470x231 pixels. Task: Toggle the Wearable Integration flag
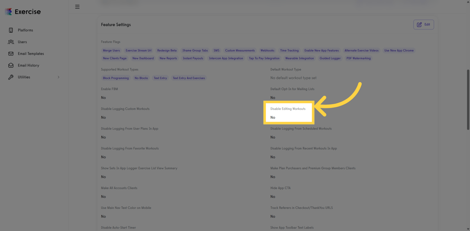tap(300, 58)
